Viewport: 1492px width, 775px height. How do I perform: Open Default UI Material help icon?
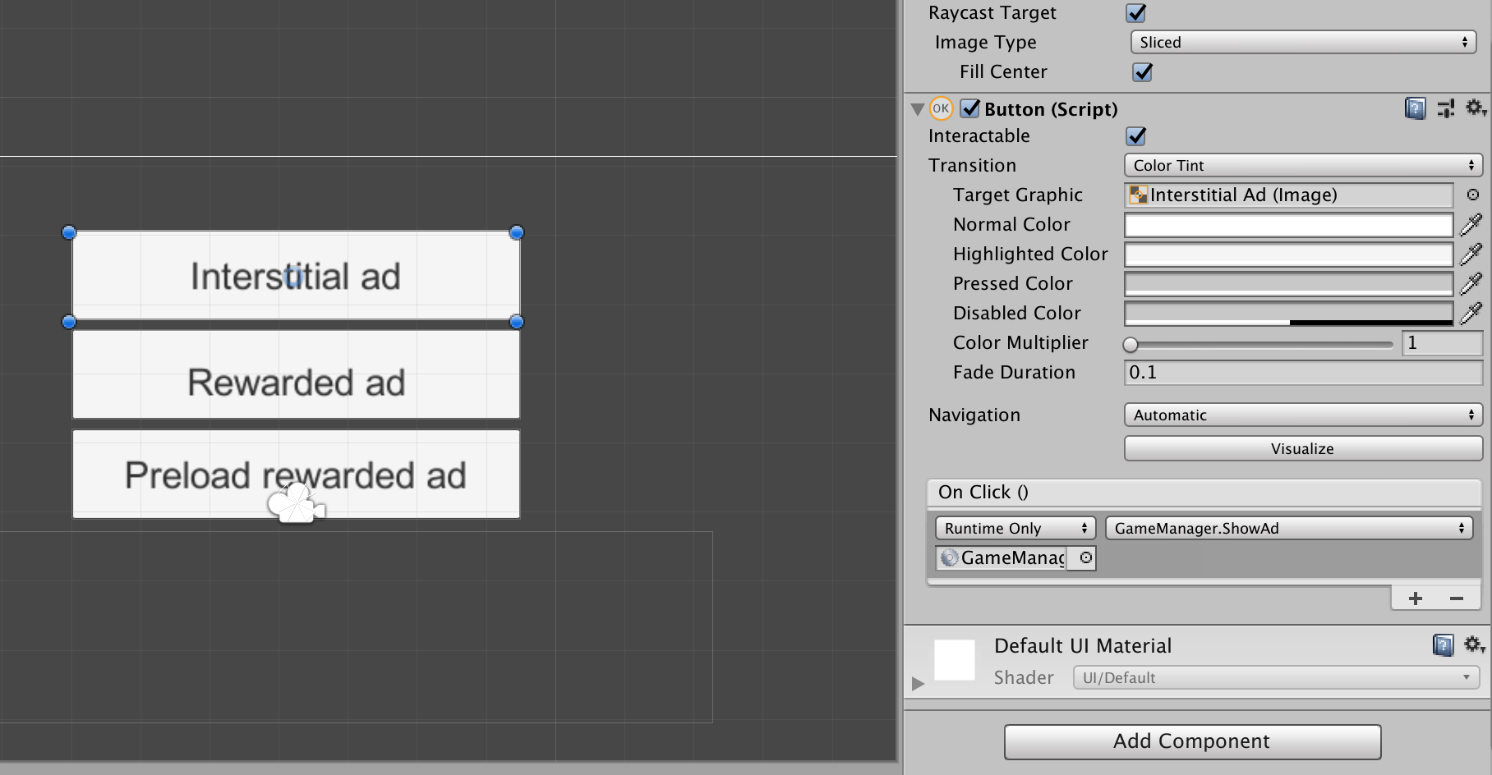click(1443, 645)
